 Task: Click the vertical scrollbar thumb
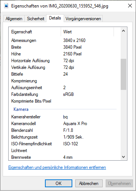coord(123,74)
